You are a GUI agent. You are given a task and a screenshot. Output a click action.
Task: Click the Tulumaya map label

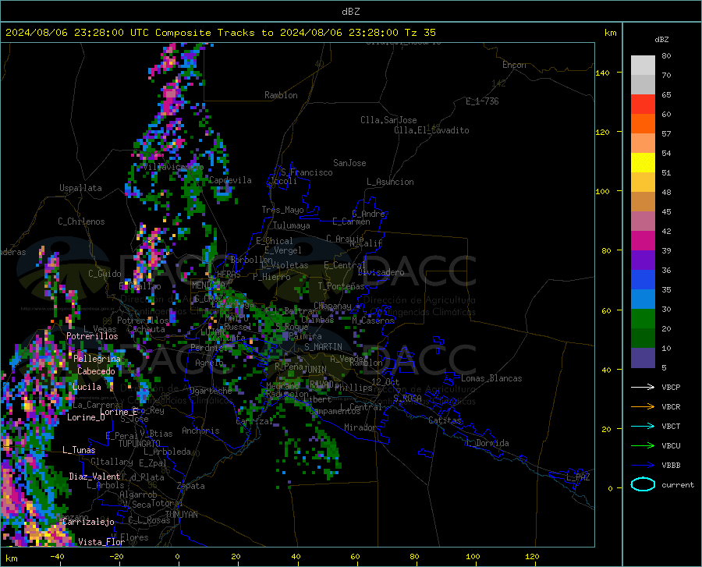coord(292,225)
